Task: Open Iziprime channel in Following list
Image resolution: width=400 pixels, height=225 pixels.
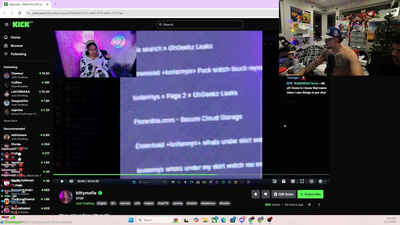Action: (27, 112)
